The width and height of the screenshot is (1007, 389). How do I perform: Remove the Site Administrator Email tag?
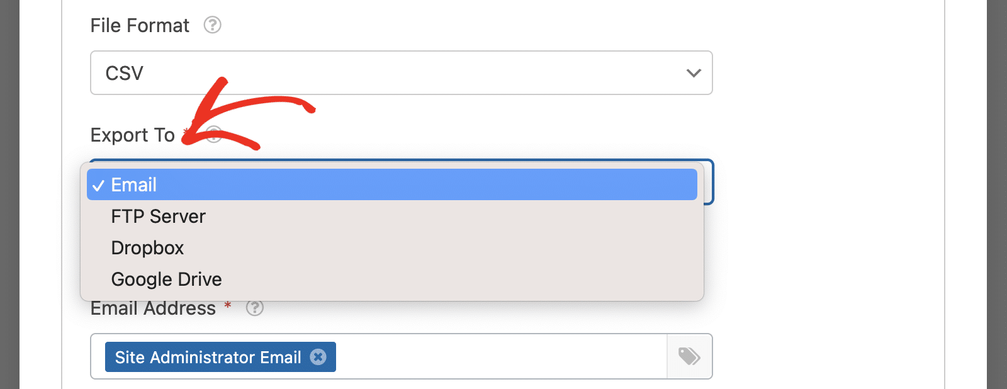click(x=318, y=357)
